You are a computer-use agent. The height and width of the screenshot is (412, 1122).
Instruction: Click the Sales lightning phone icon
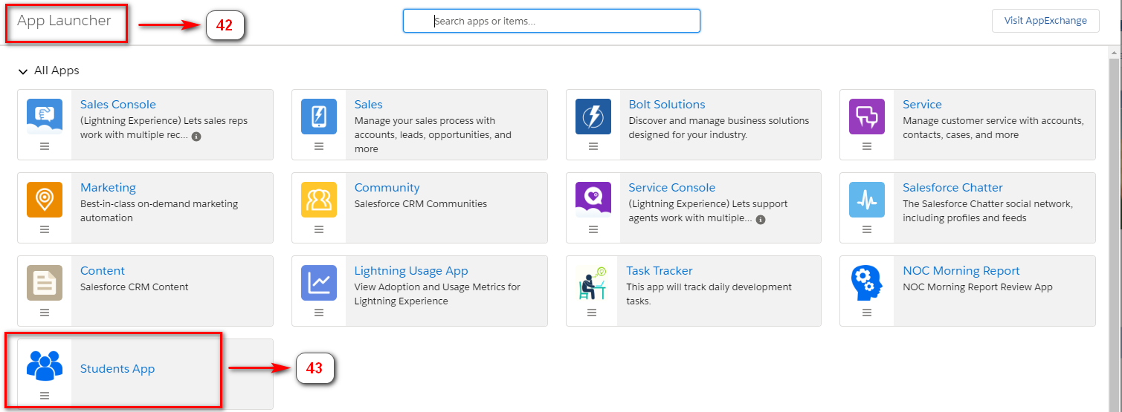coord(319,117)
